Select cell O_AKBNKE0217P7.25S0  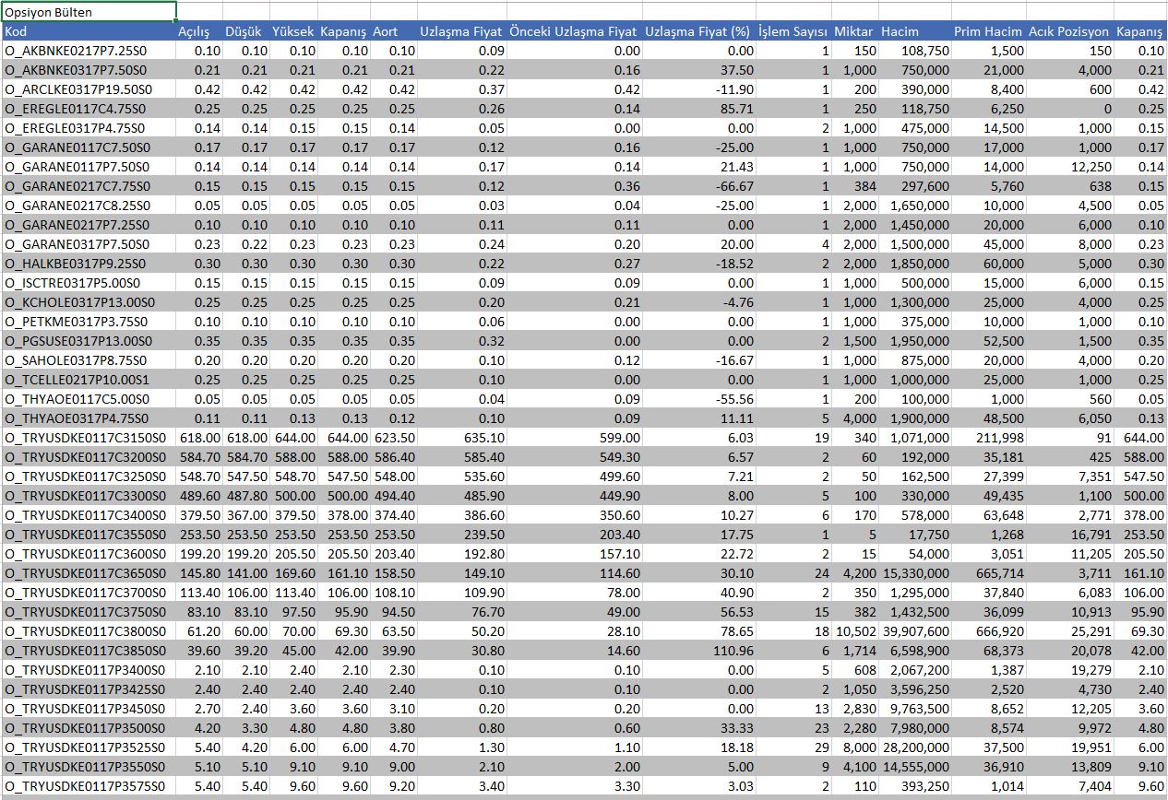tap(89, 51)
